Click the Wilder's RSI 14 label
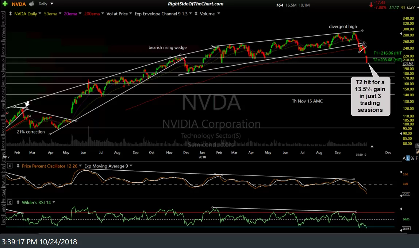The width and height of the screenshot is (419, 248). click(x=36, y=202)
